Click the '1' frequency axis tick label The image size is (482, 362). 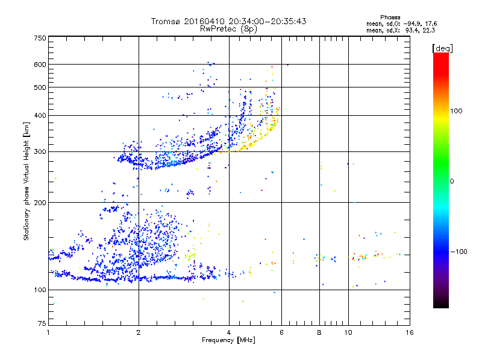pos(48,332)
